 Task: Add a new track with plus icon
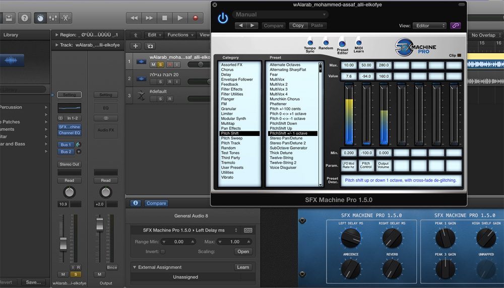[136, 46]
